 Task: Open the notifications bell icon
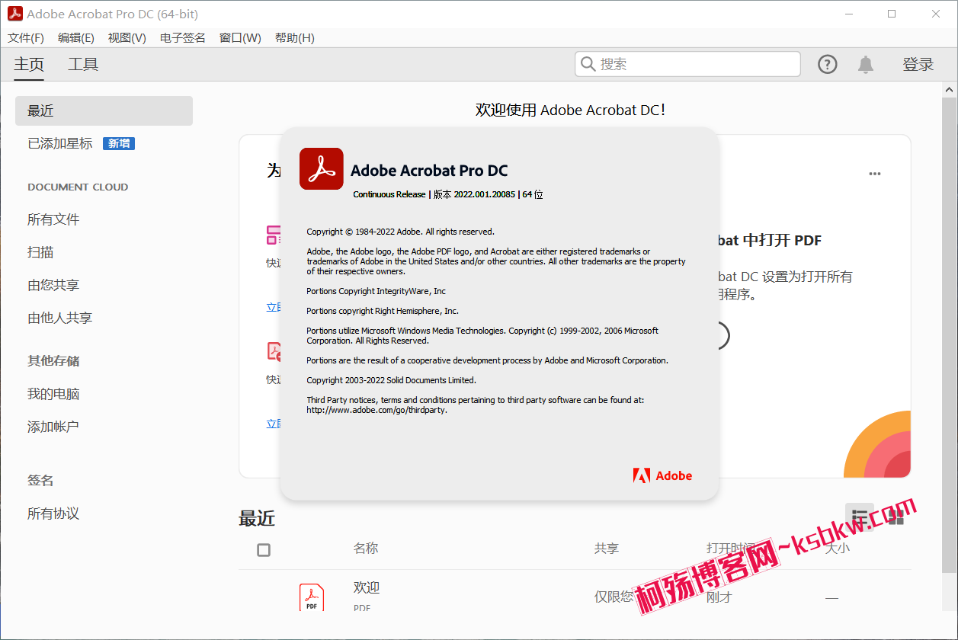point(866,65)
